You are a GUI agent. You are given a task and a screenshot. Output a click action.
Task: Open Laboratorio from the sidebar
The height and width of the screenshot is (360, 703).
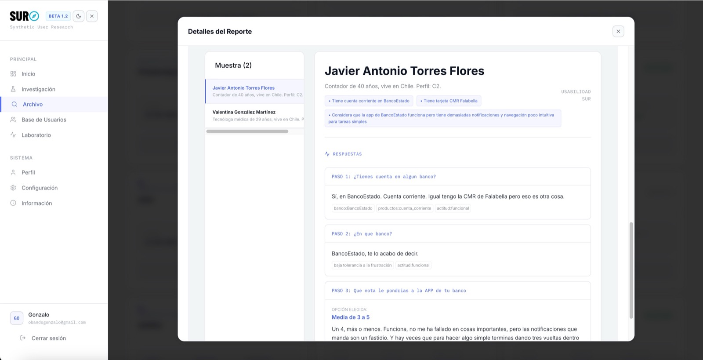click(54, 135)
